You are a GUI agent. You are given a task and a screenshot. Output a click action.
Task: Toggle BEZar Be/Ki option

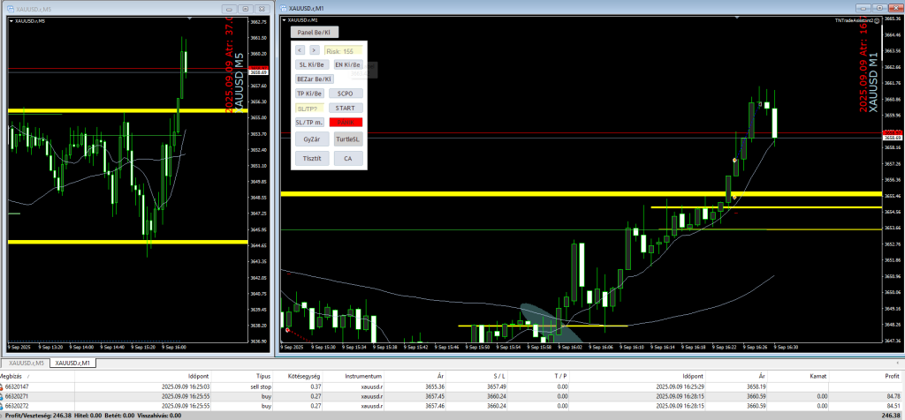coord(314,79)
